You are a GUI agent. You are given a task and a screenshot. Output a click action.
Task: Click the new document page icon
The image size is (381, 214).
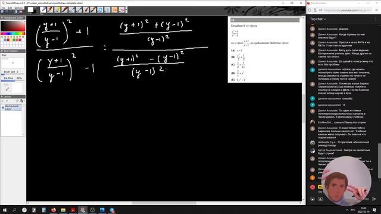pos(16,11)
